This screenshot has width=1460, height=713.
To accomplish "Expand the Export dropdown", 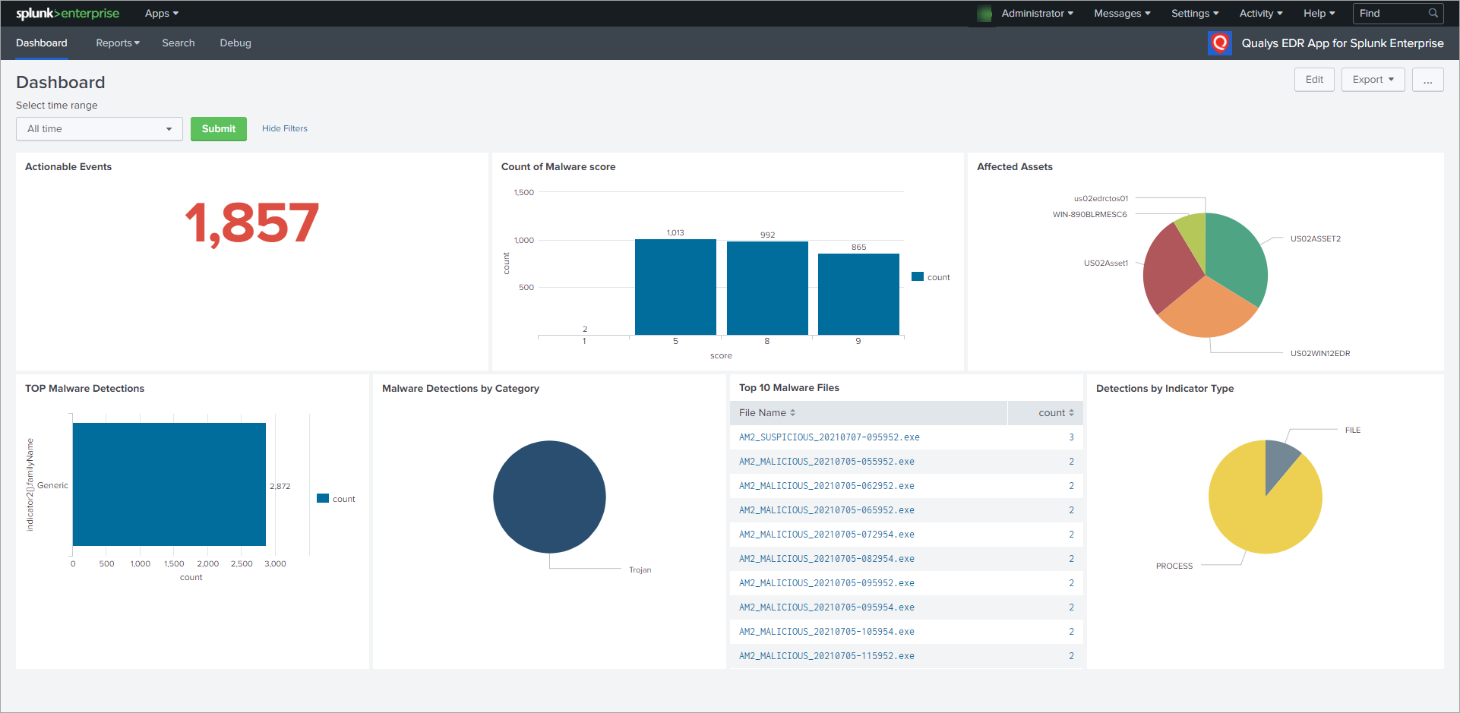I will [x=1372, y=79].
